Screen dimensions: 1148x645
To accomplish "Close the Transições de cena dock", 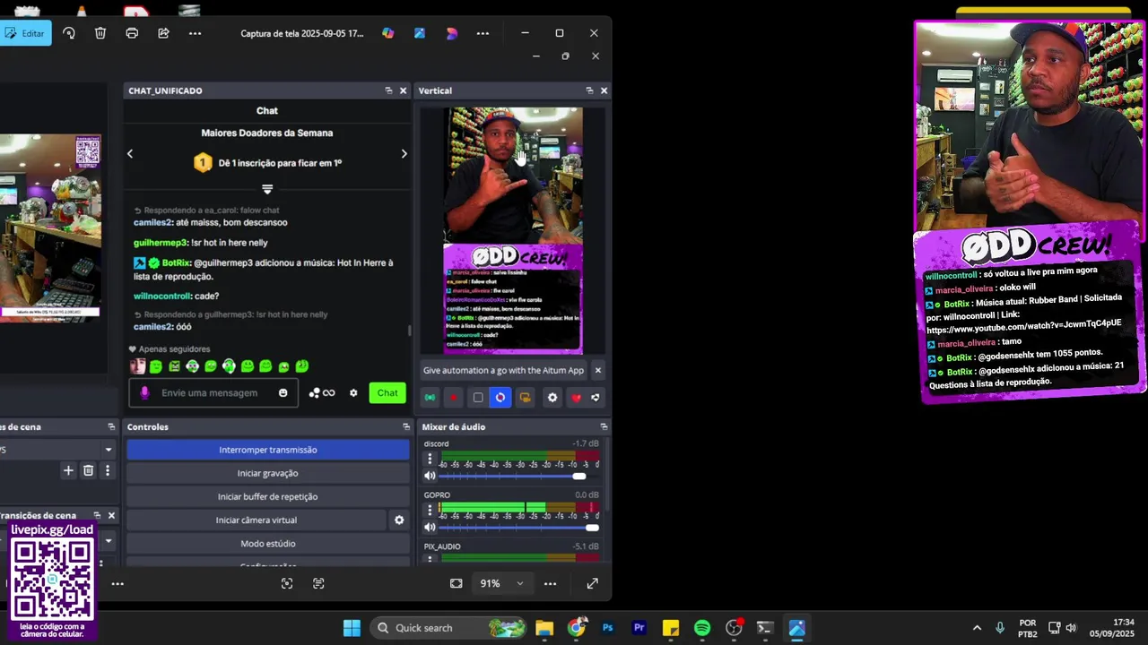I will pos(111,516).
